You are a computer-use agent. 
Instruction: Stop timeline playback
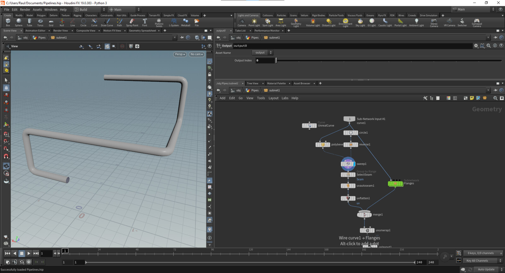pyautogui.click(x=22, y=253)
